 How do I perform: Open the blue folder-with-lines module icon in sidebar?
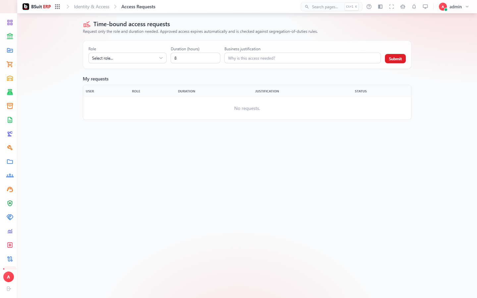coord(10,50)
